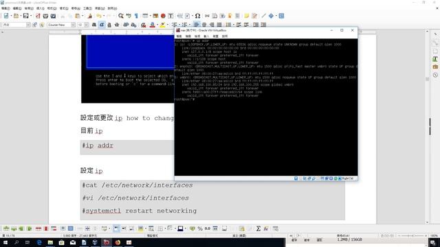Screen dimensions: 440x247
Task: Open the last menu in Writer menu bar
Action: [x=112, y=8]
